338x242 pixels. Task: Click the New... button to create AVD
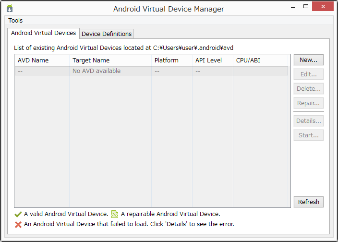[308, 60]
